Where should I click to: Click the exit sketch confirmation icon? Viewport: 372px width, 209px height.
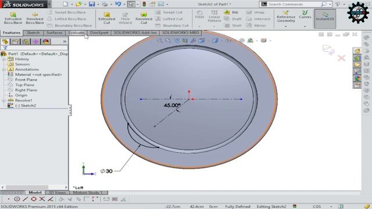[328, 50]
